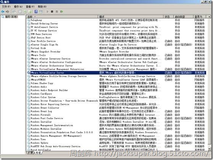Screen dimensions: 213x160
Task: Sort by the 登录为 column header
Action: point(200,17)
